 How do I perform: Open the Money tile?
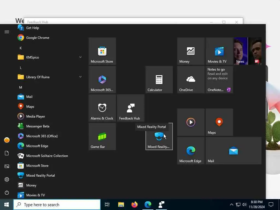point(191,51)
